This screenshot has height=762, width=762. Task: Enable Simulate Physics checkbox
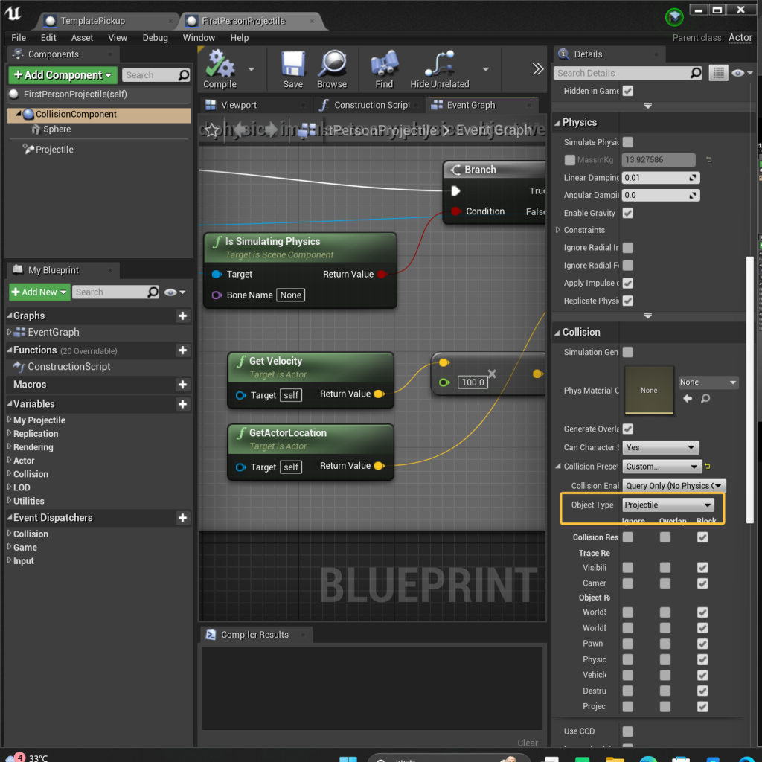628,142
